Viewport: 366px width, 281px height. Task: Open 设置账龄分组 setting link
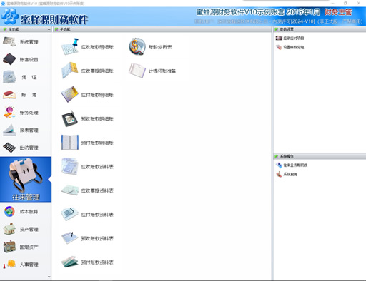290,47
